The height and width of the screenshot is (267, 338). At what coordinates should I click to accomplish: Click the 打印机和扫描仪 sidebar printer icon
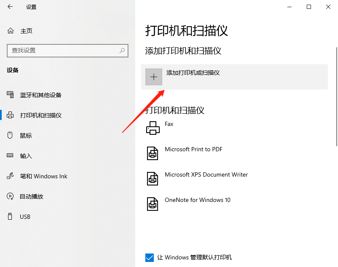coord(10,115)
